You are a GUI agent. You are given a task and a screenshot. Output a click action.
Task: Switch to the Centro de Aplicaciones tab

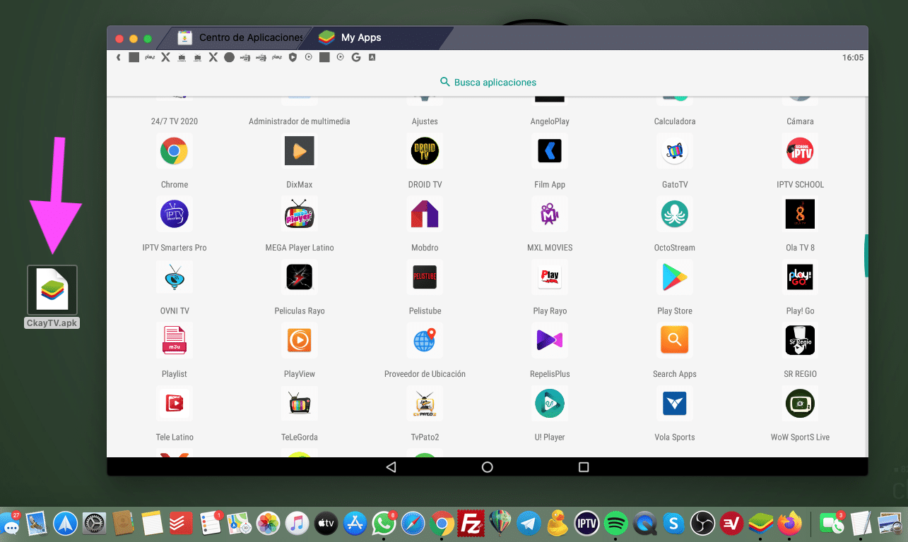coord(240,37)
